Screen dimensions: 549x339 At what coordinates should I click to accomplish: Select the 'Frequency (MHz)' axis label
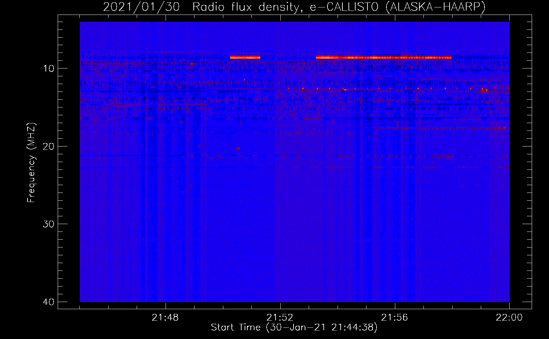point(31,163)
